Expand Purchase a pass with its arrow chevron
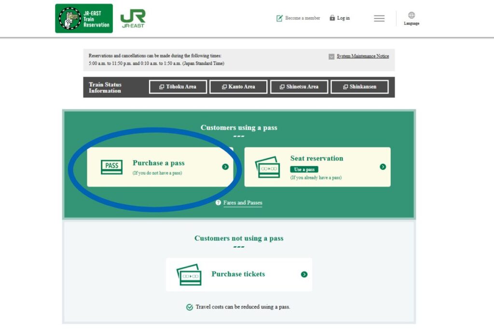494x329 pixels. pyautogui.click(x=224, y=166)
